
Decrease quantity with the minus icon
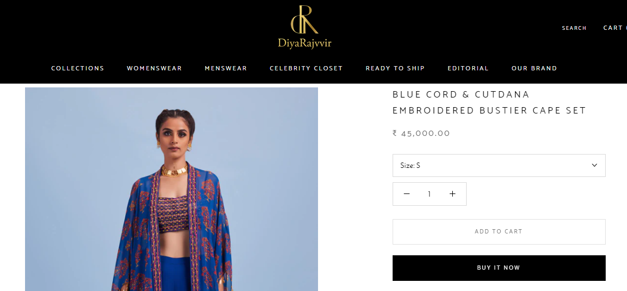406,193
